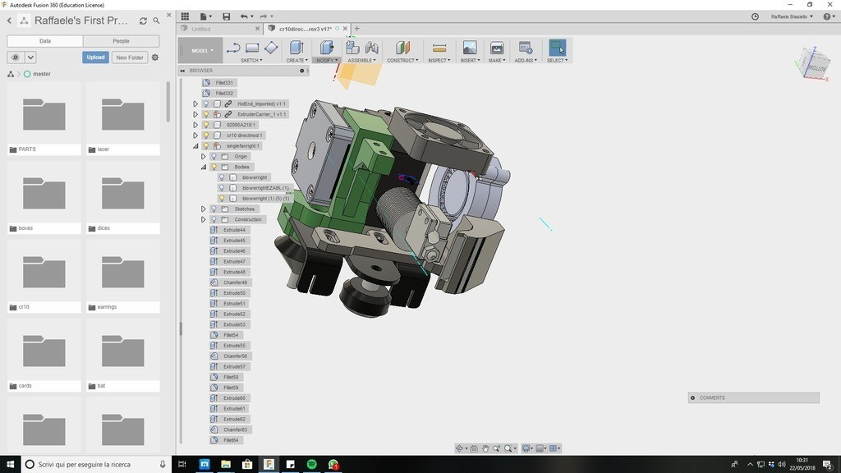Click the job status clock icon

[756, 16]
